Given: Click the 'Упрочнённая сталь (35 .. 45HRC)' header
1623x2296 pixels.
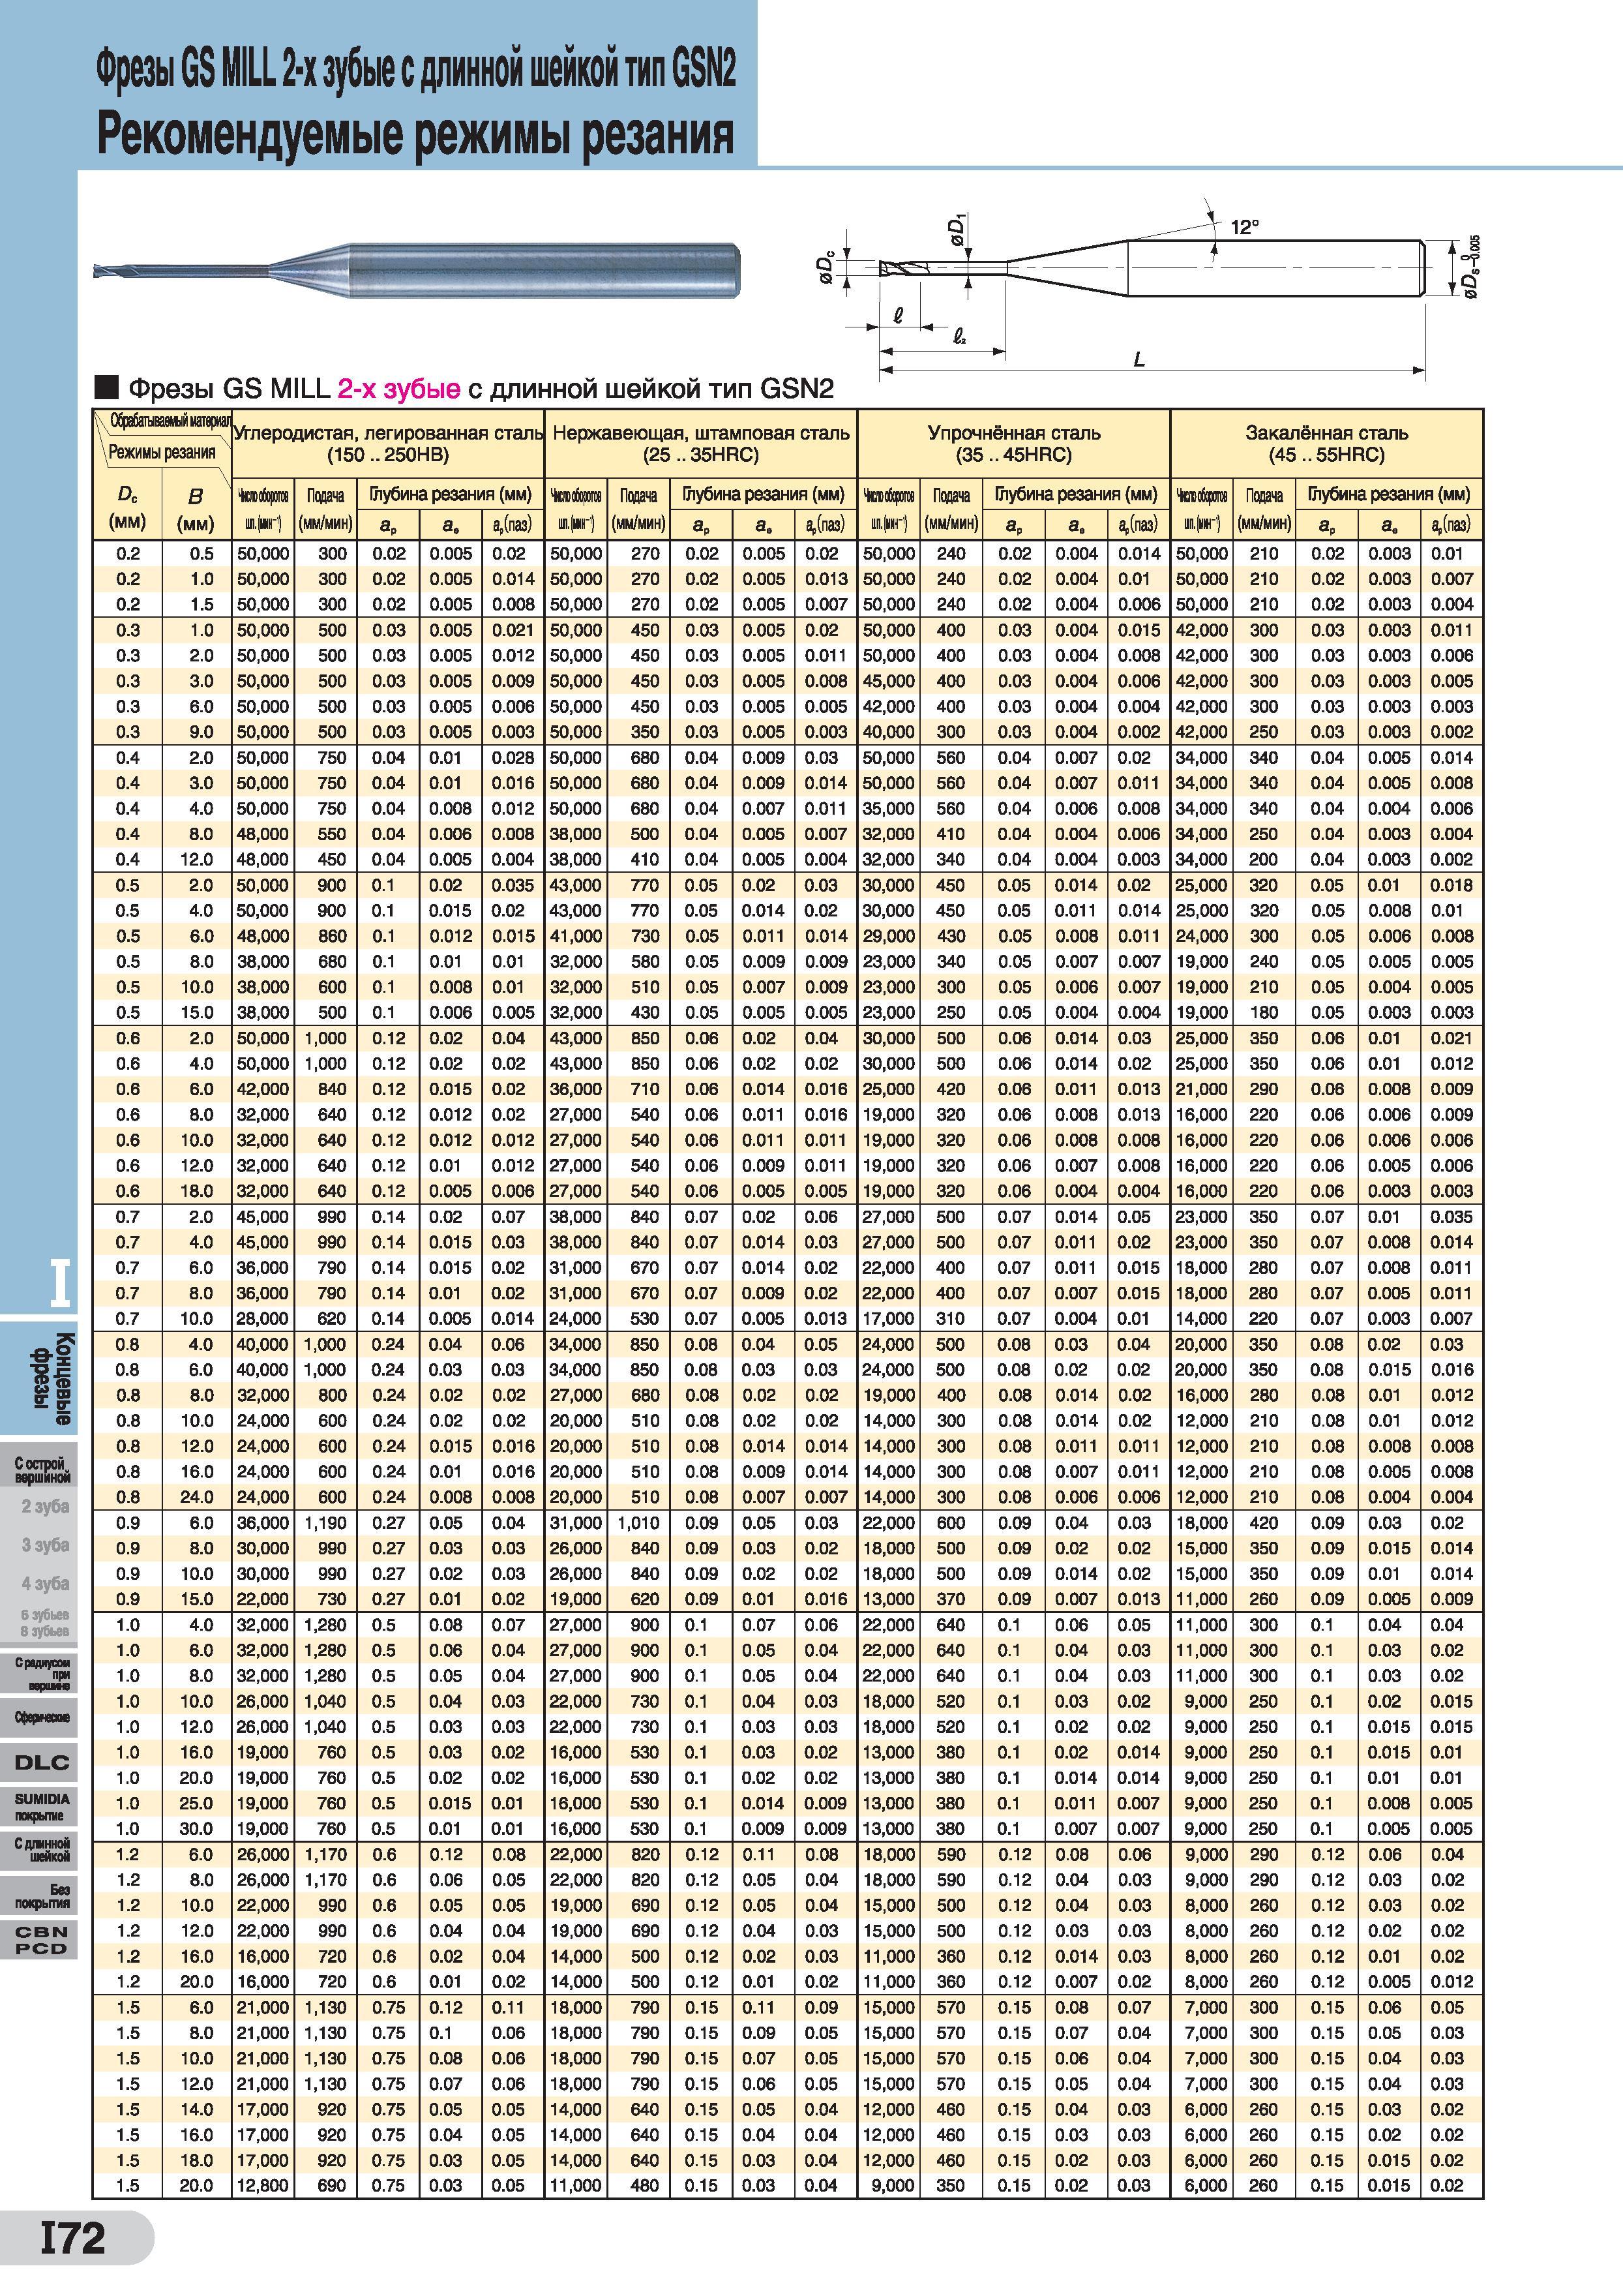Looking at the screenshot, I should click(1013, 444).
